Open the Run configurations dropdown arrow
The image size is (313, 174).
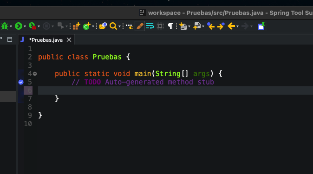click(25, 26)
